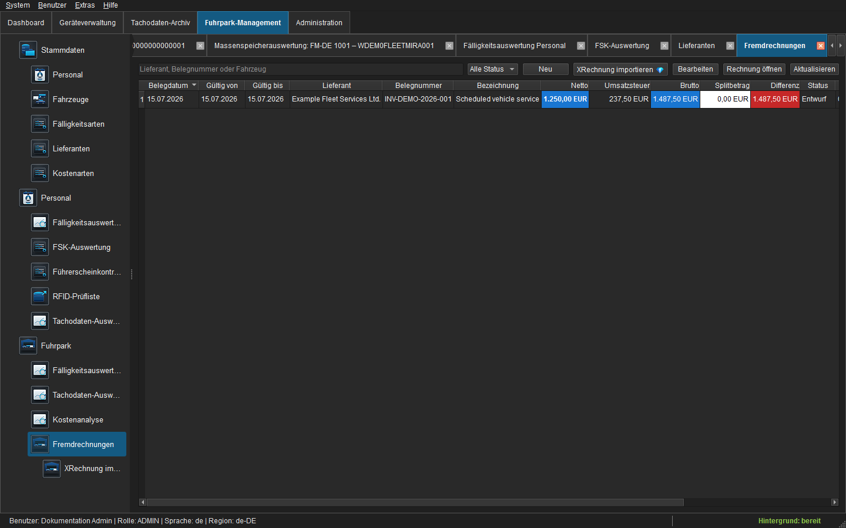Image resolution: width=846 pixels, height=528 pixels.
Task: Close the Fälligkeitsauswertung Personal tab
Action: [x=581, y=46]
